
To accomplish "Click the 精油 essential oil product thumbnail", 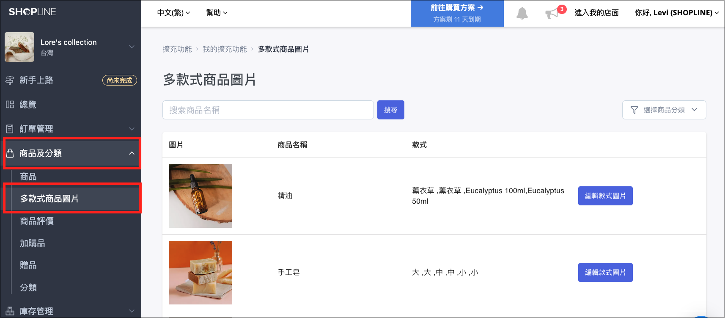I will [x=200, y=196].
